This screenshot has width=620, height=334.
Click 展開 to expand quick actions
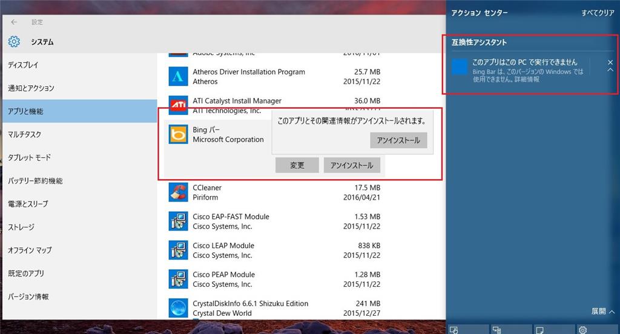tap(602, 311)
